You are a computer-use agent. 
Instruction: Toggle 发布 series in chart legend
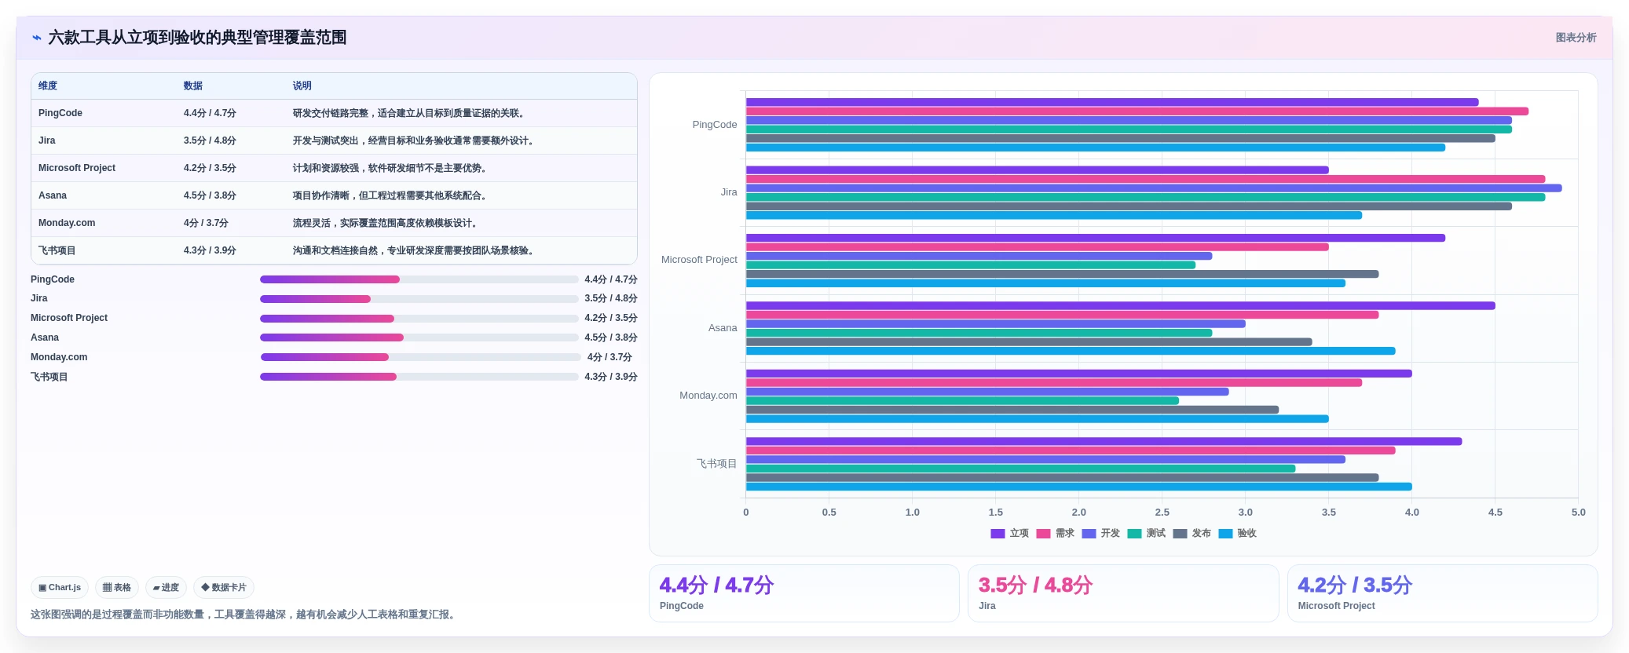click(1192, 534)
